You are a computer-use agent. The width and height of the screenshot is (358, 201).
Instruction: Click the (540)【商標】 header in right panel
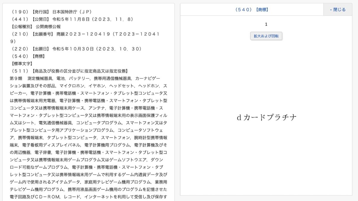pyautogui.click(x=251, y=10)
